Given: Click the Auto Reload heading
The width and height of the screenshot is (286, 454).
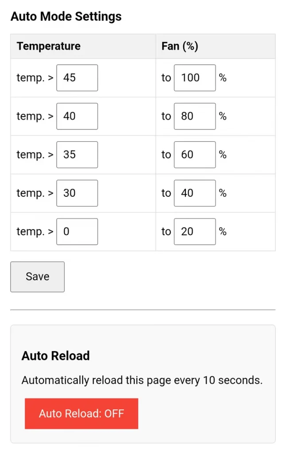Looking at the screenshot, I should click(x=56, y=356).
